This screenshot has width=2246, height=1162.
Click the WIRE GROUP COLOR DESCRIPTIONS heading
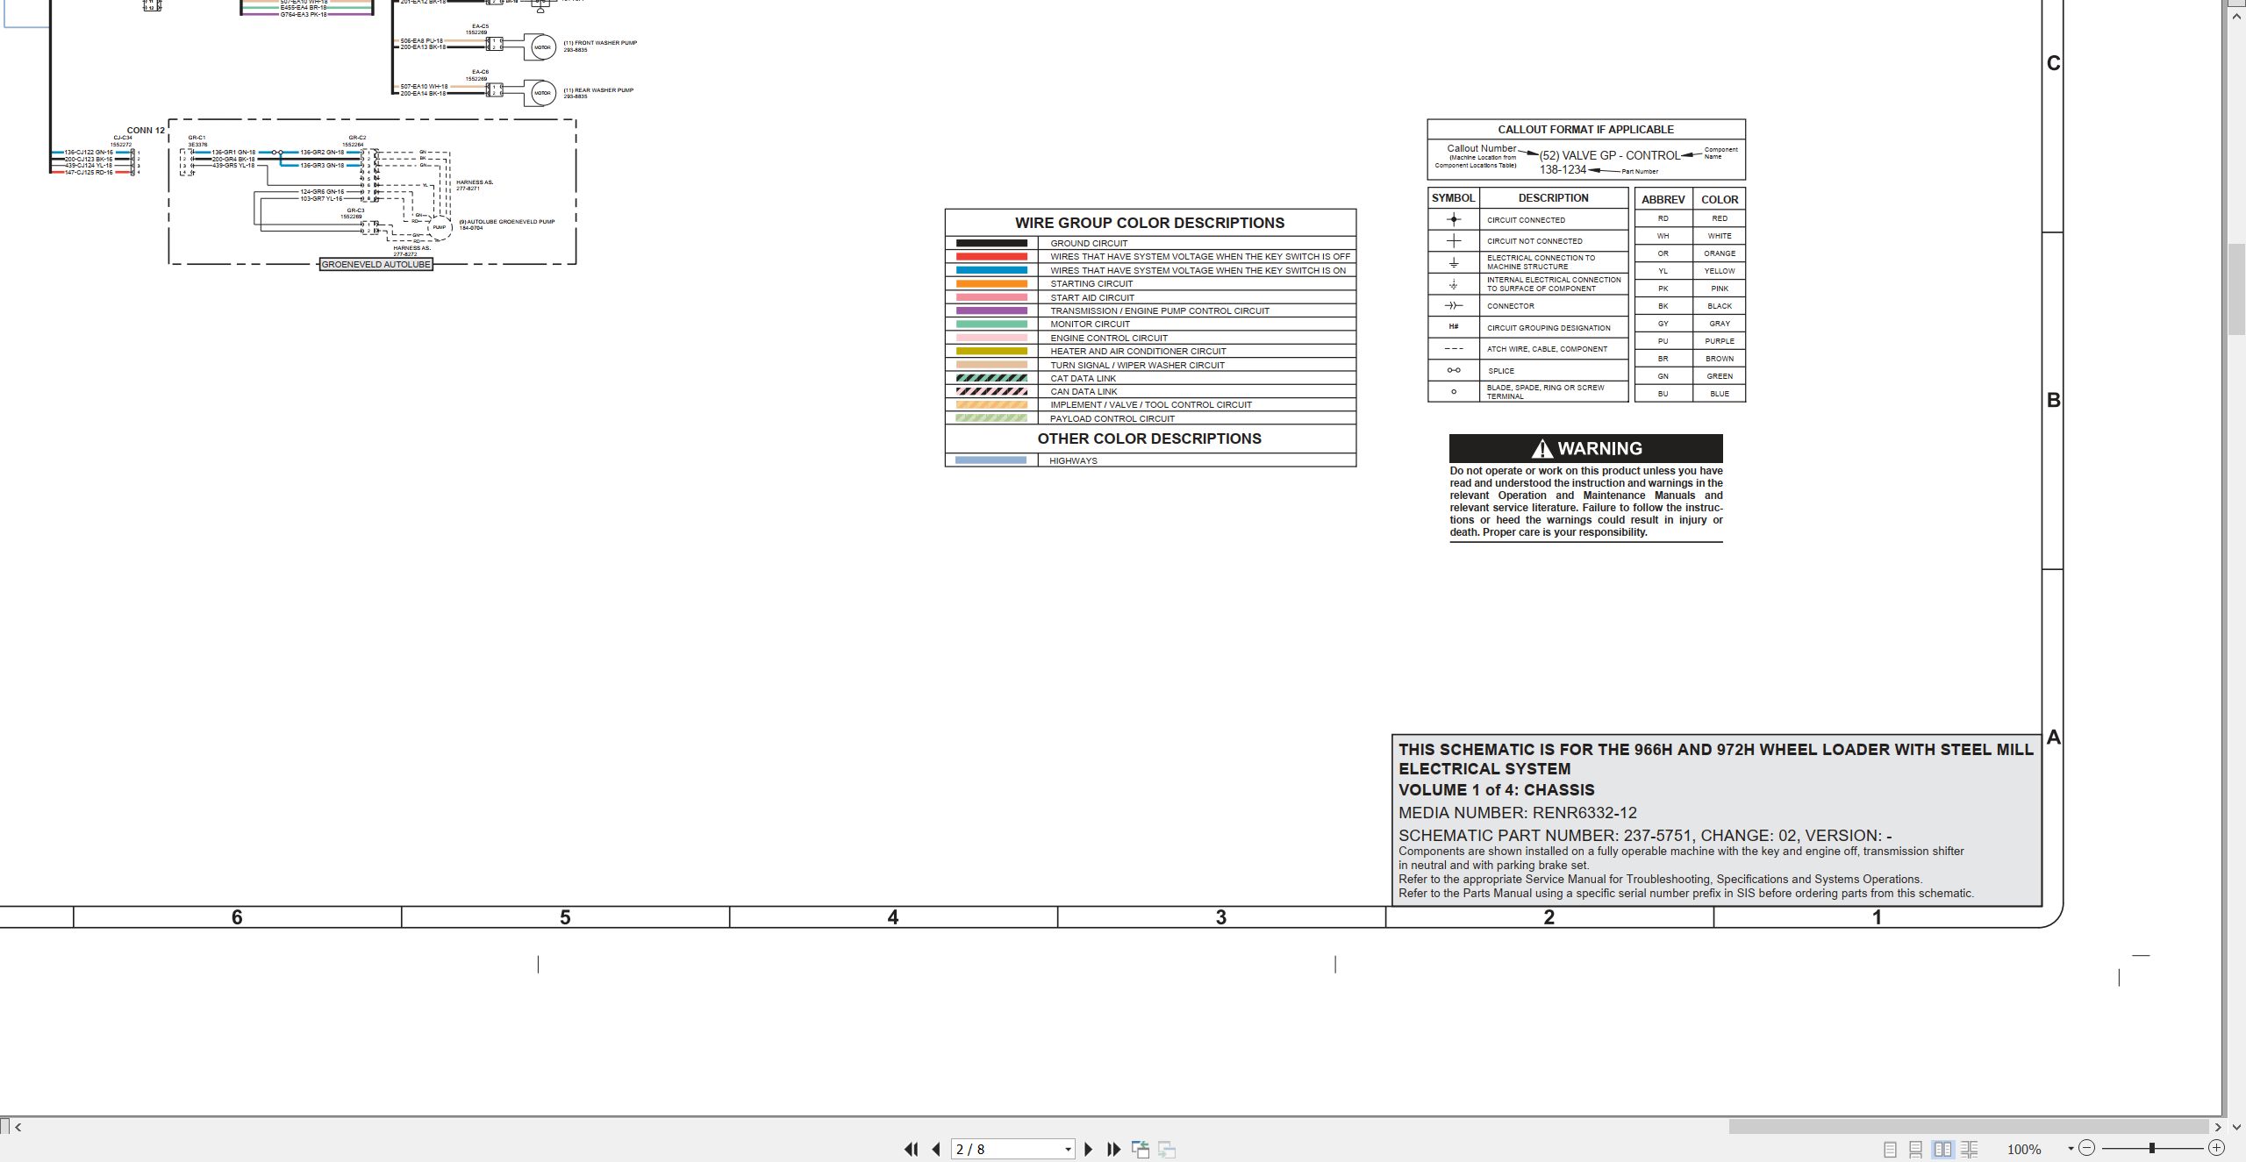pyautogui.click(x=1149, y=223)
